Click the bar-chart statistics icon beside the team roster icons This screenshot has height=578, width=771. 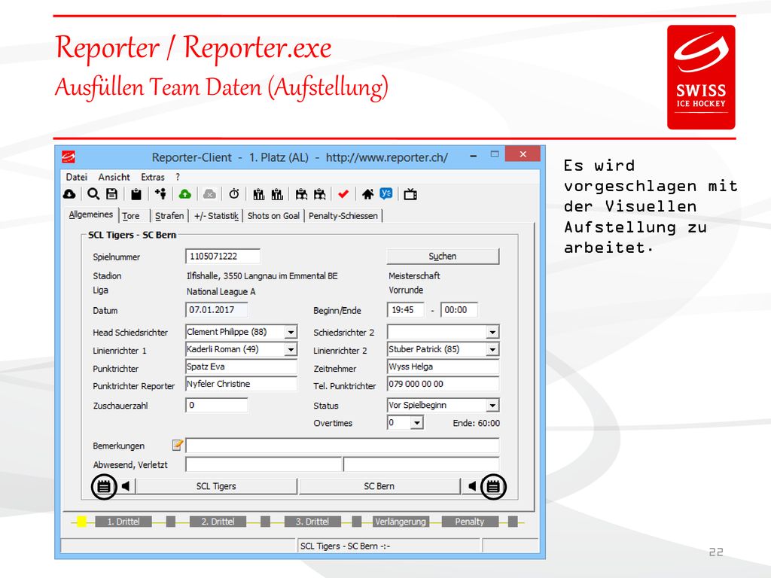277,195
